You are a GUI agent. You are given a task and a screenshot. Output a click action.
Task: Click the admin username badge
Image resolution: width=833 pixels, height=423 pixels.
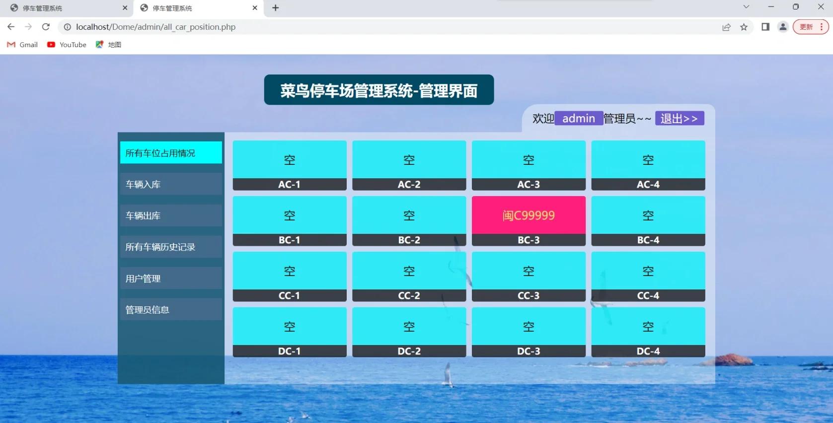click(579, 118)
